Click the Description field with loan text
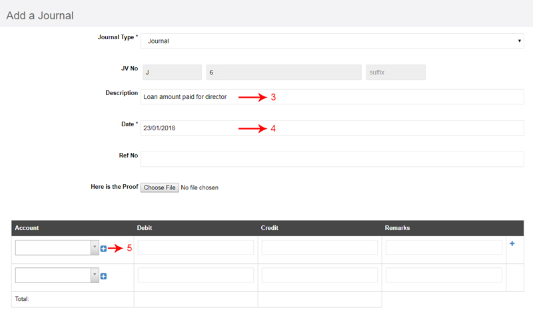The width and height of the screenshot is (533, 319). [x=332, y=97]
